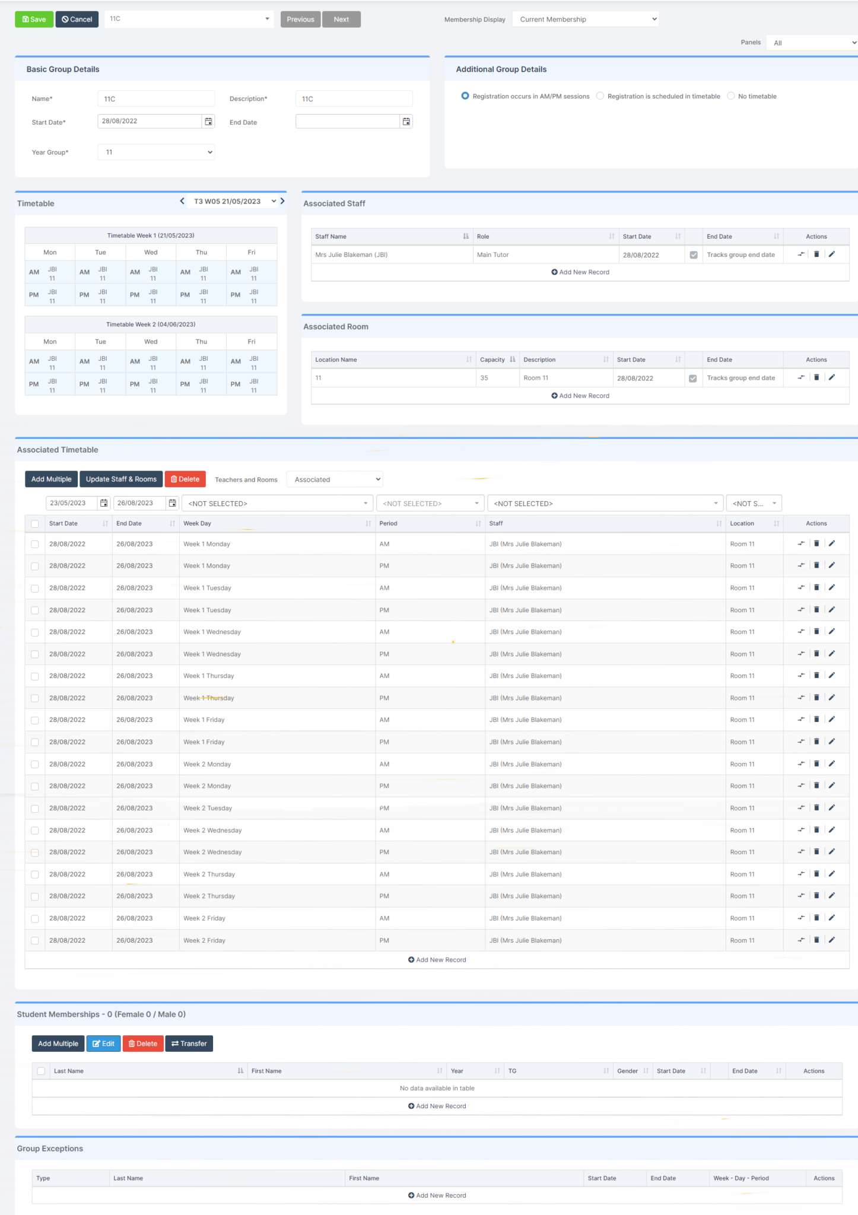This screenshot has width=858, height=1215.
Task: Choose the 'No timetable' radio option
Action: pyautogui.click(x=731, y=96)
